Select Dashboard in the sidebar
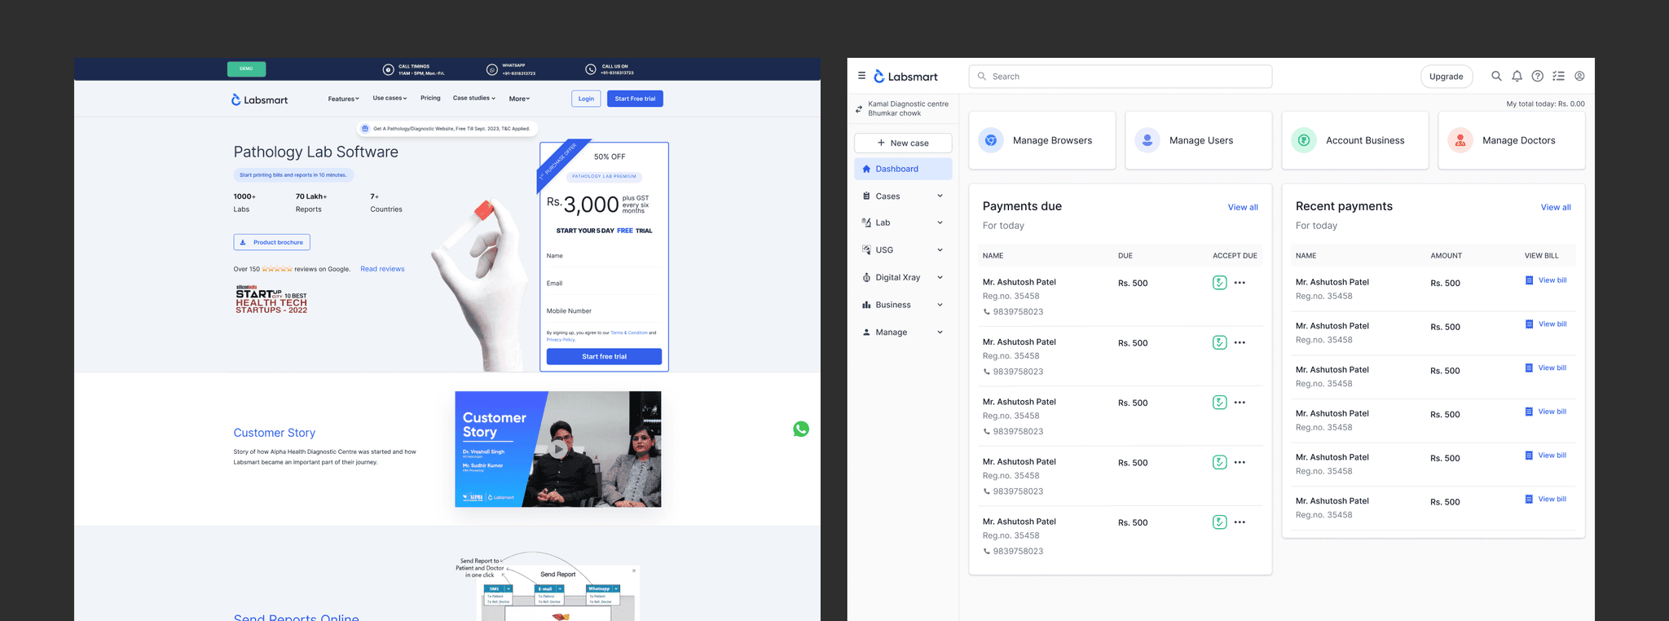This screenshot has height=621, width=1669. [x=903, y=169]
